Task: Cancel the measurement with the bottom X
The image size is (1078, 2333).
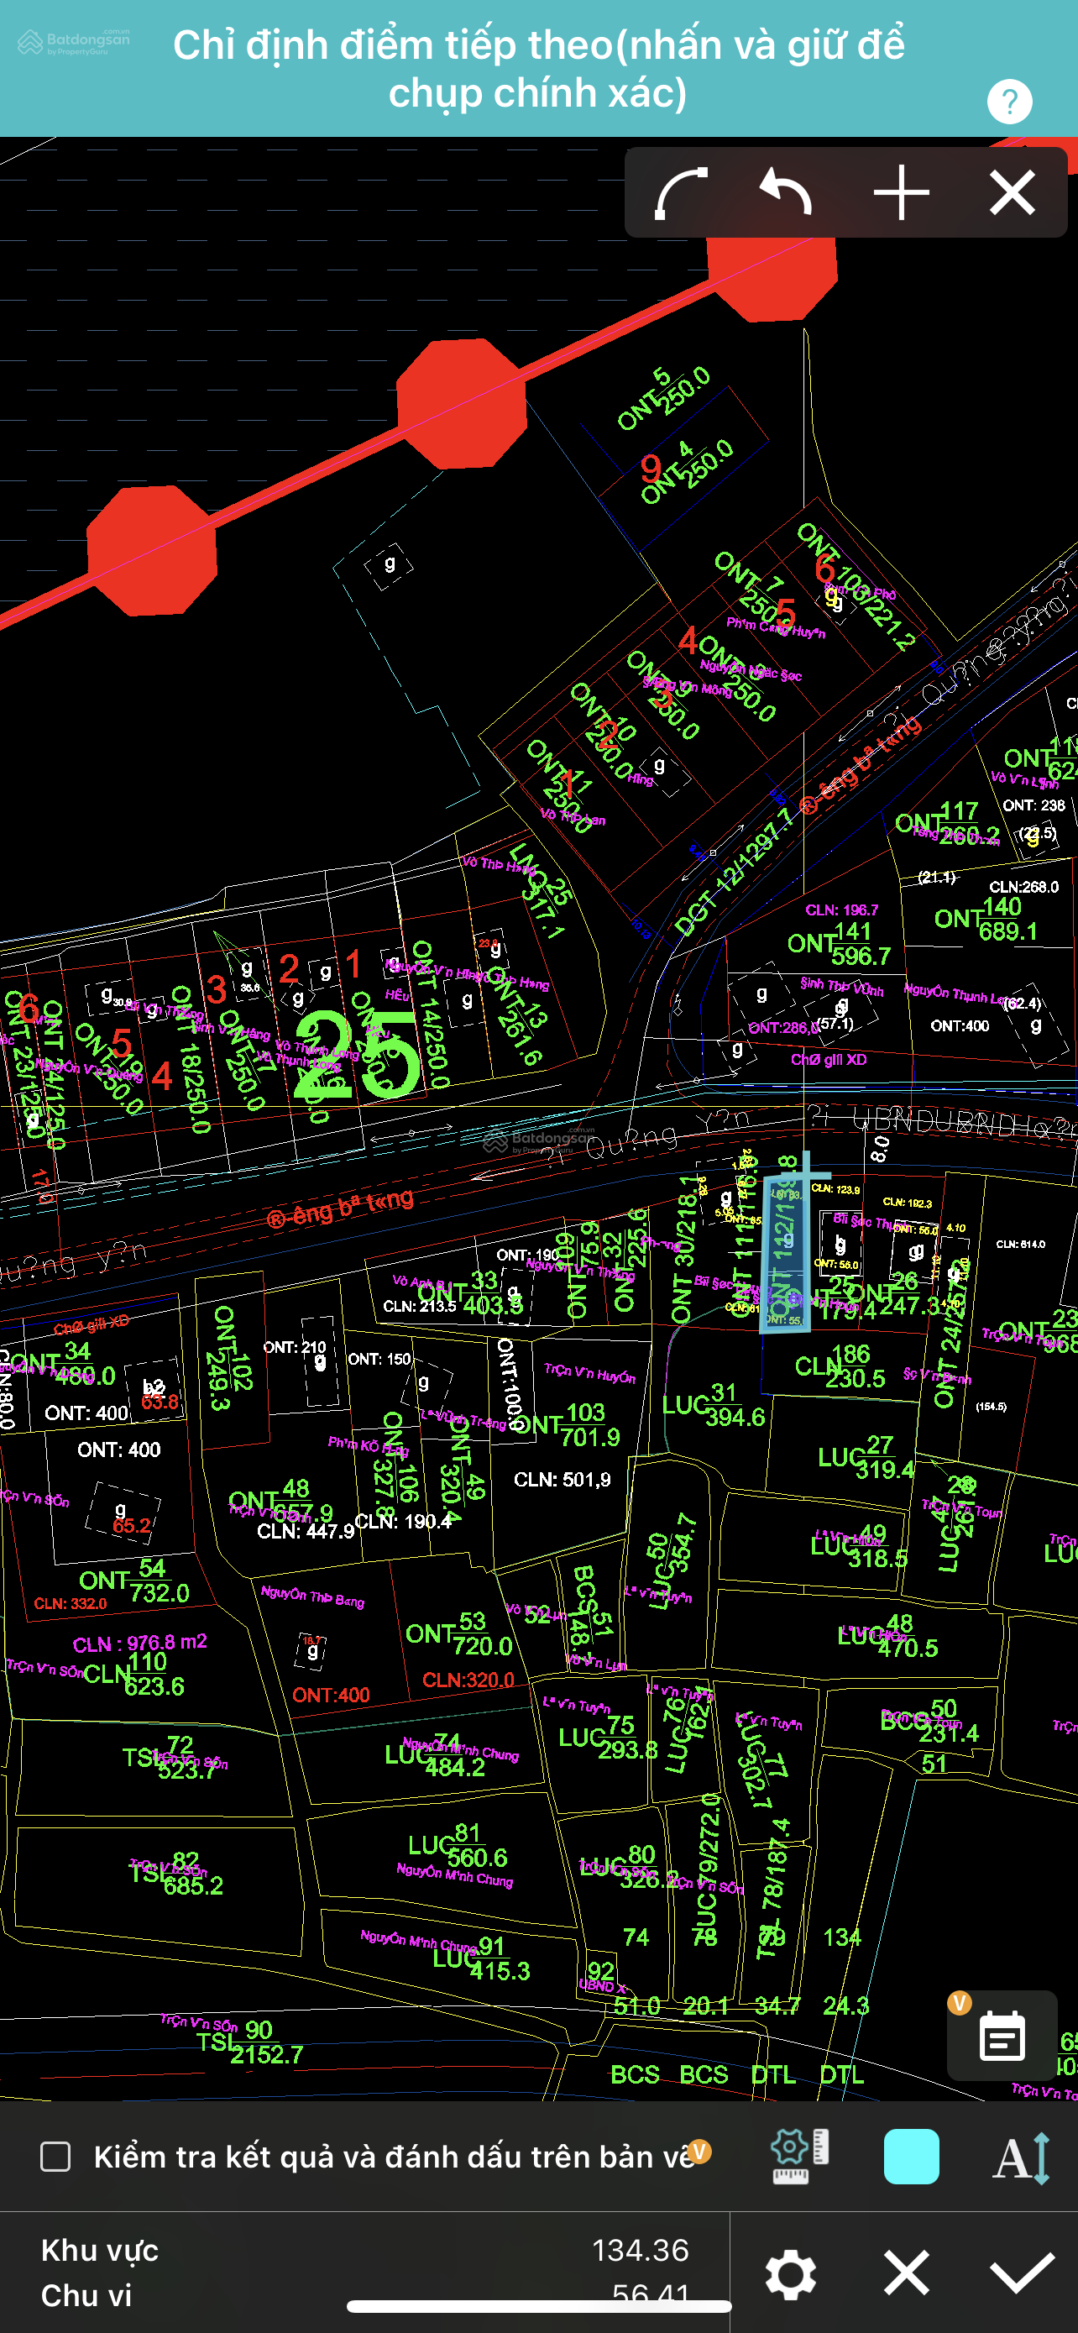Action: point(906,2273)
